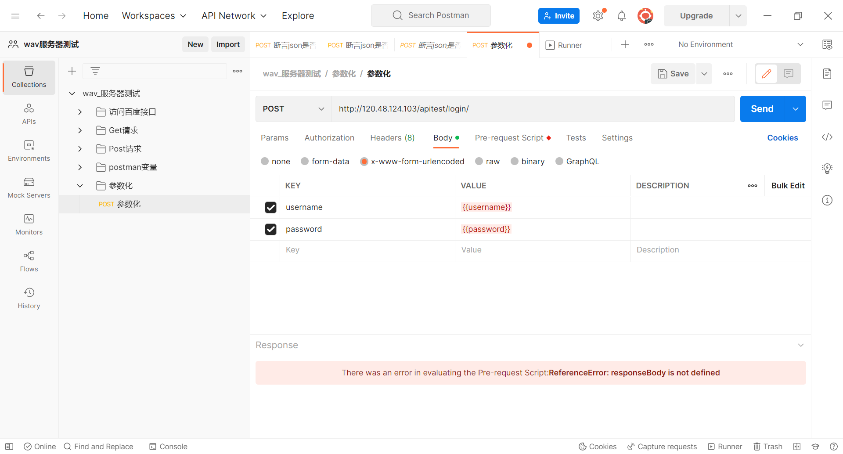Go back with the left arrow
The image size is (843, 454).
coord(41,16)
